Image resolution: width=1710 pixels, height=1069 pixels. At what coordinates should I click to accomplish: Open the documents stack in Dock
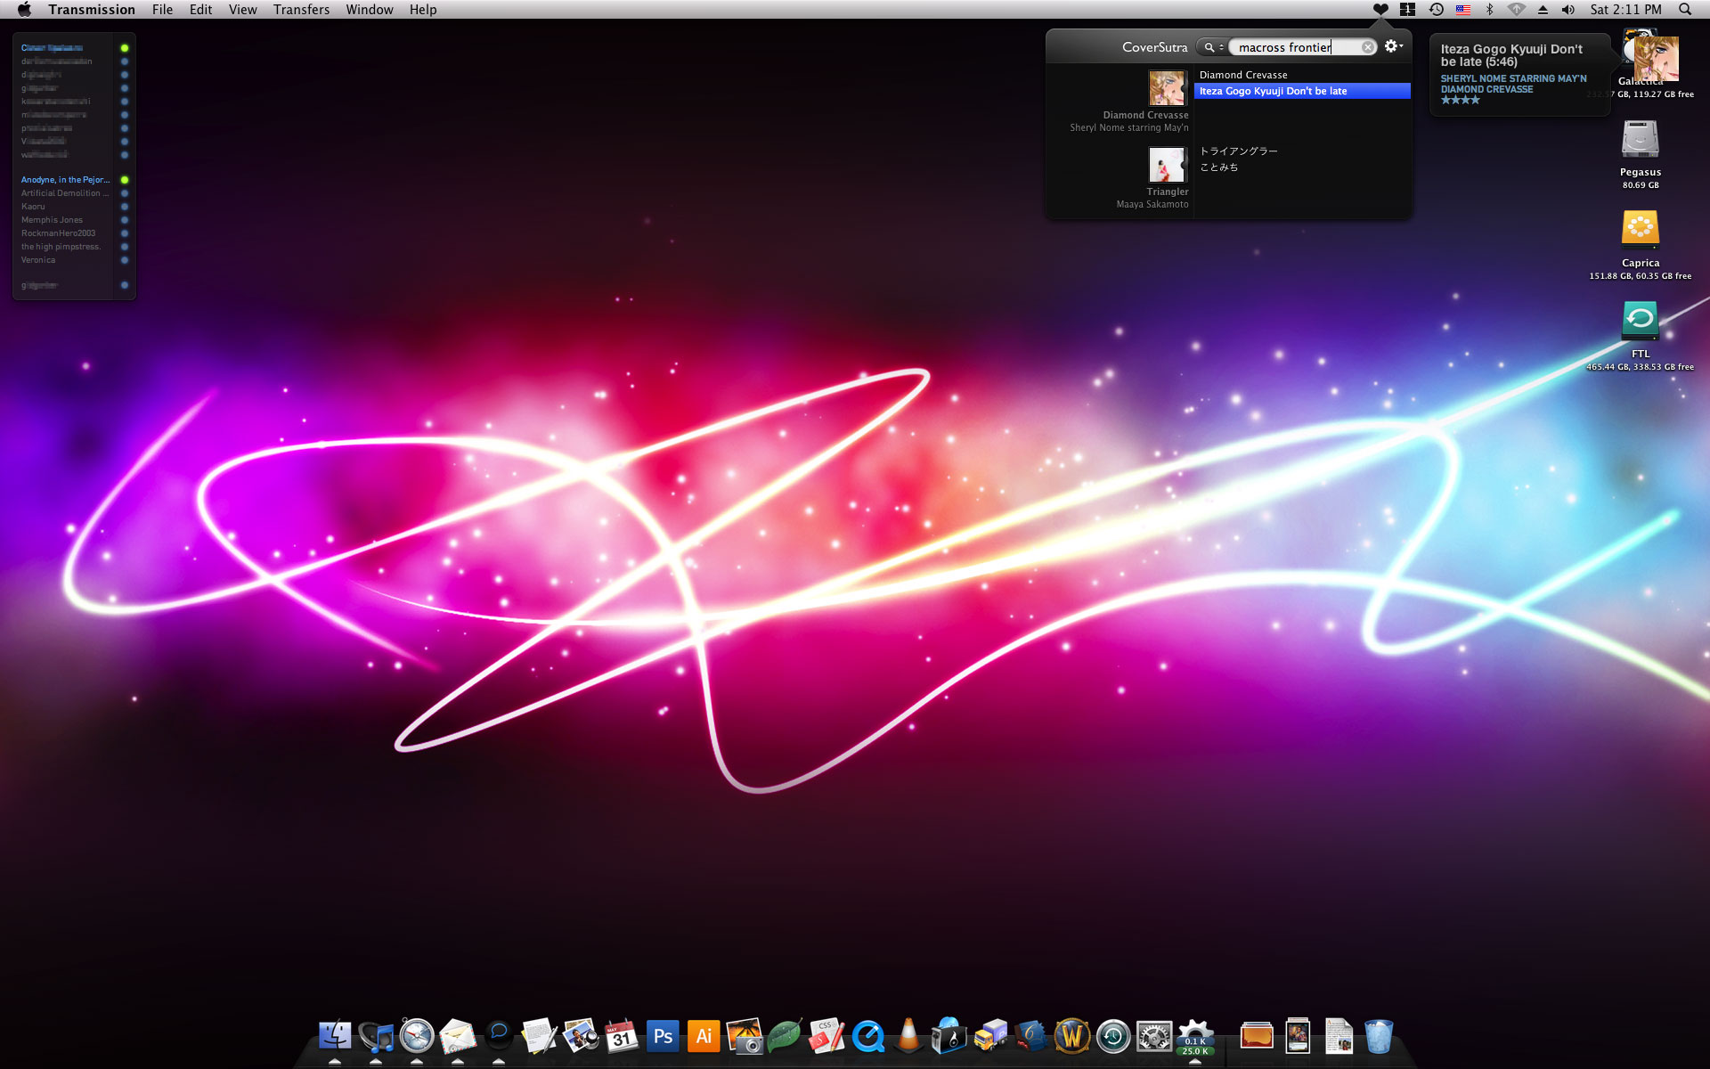pos(1338,1036)
